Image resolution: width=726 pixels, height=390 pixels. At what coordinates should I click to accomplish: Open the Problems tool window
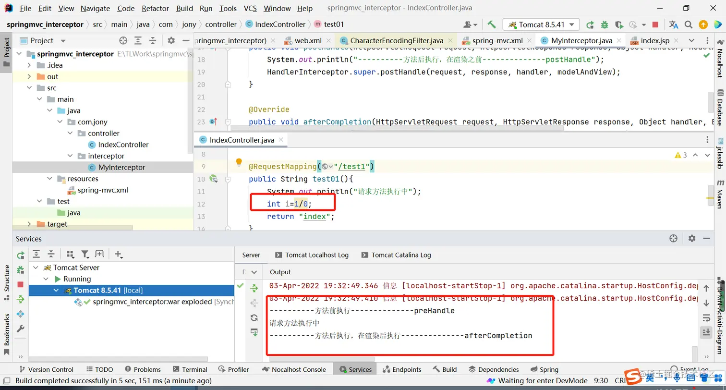point(143,369)
